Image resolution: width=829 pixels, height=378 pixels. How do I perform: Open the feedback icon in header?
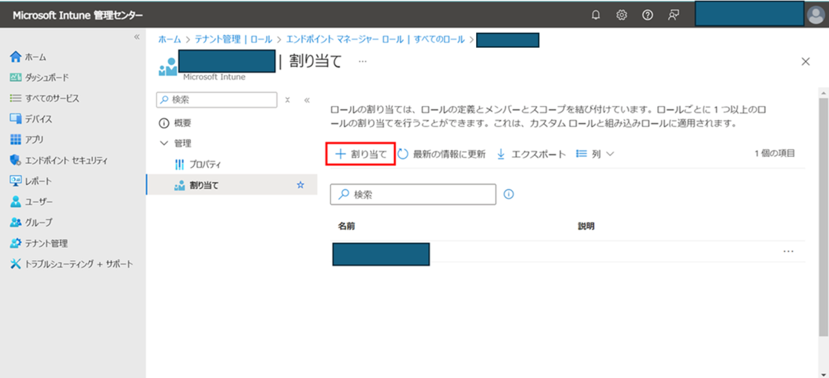[x=673, y=14]
